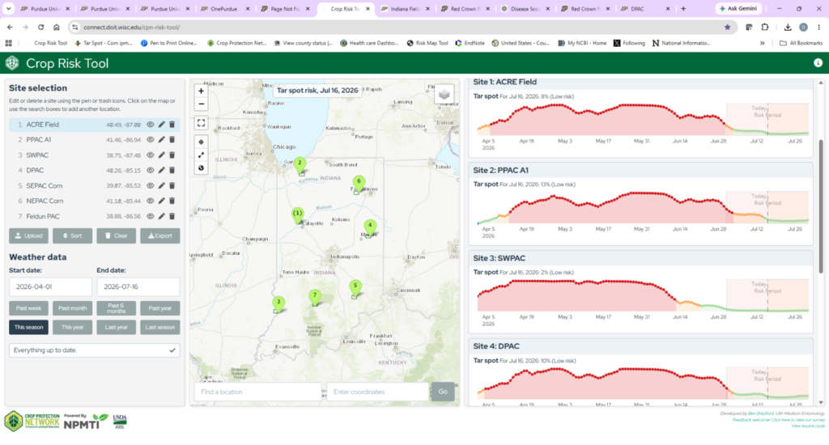Expand hidden bookmarks chevron
The image size is (829, 445).
[763, 44]
